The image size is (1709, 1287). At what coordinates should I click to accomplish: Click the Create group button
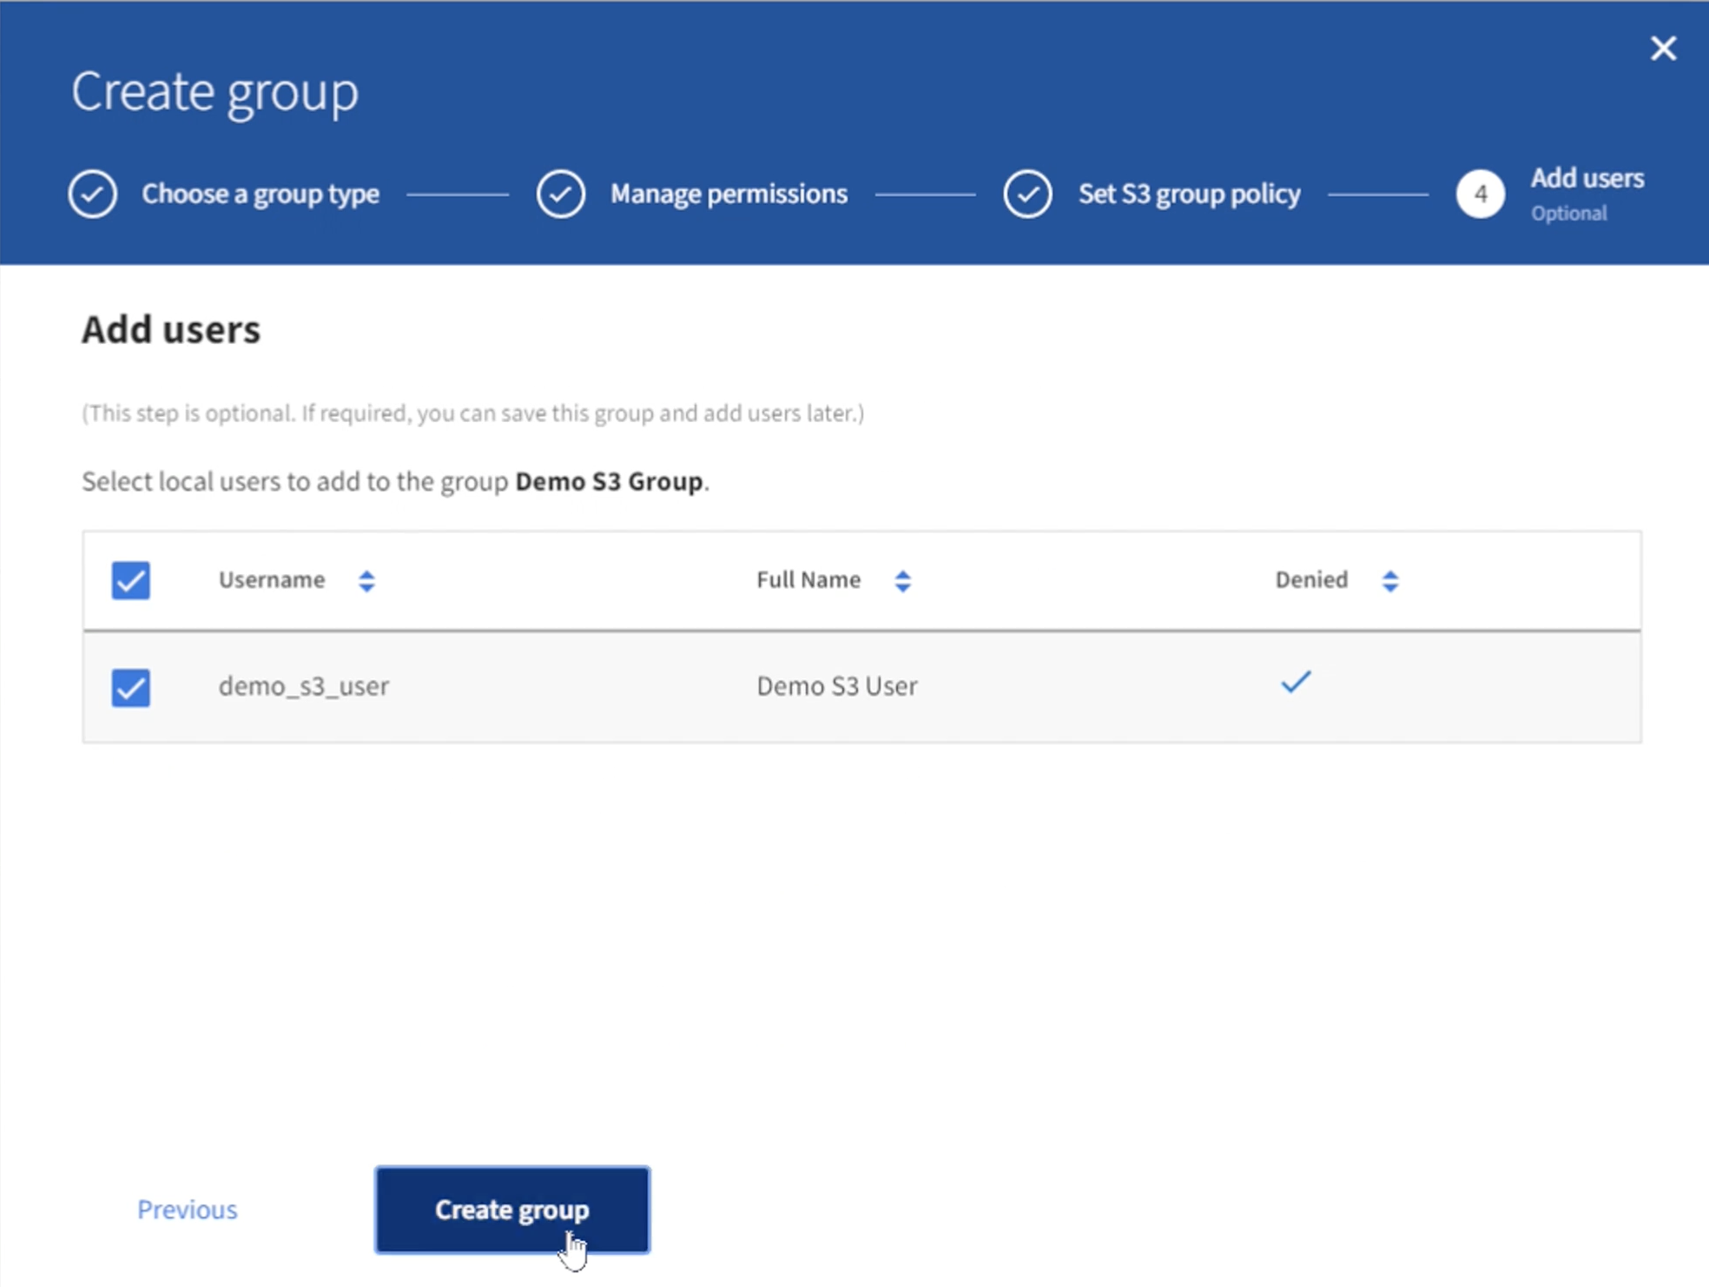click(x=512, y=1209)
